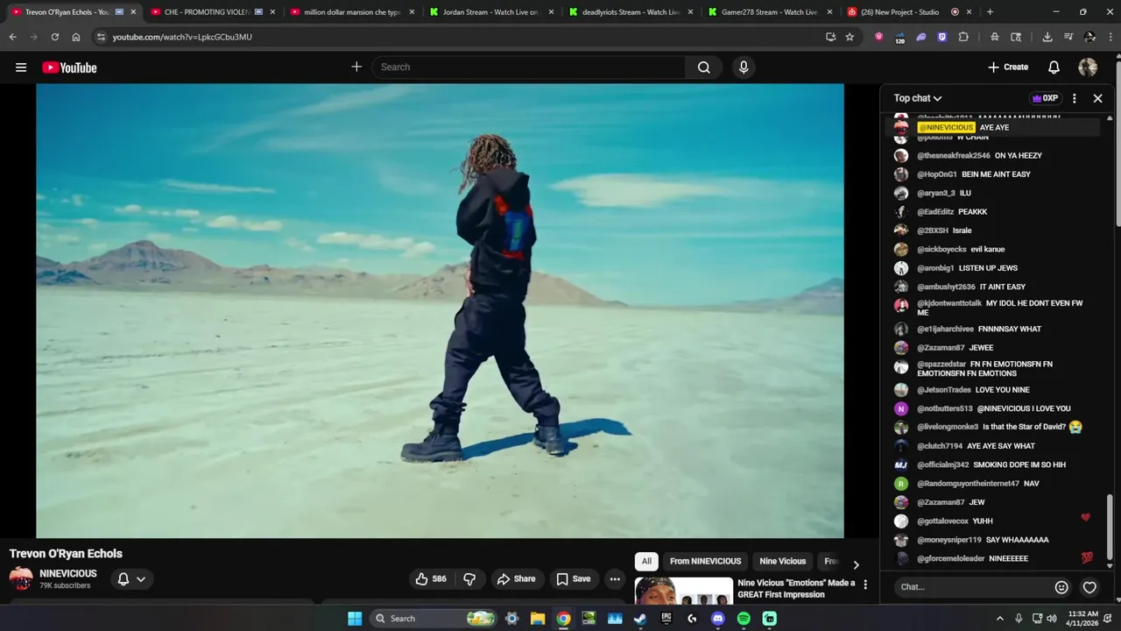Open options for Nine Vicious Emotions suggestion
The height and width of the screenshot is (631, 1121).
click(865, 585)
